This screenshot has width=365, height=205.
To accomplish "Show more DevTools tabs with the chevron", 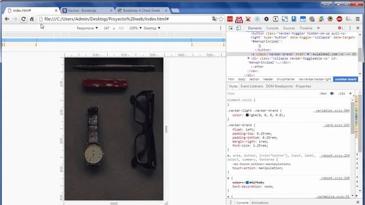I will point(318,28).
